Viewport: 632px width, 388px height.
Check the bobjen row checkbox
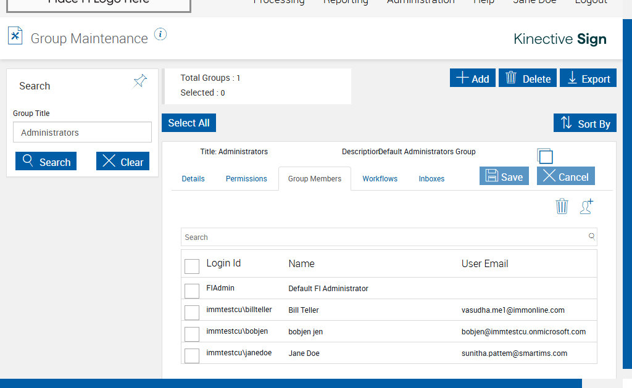[x=192, y=334]
